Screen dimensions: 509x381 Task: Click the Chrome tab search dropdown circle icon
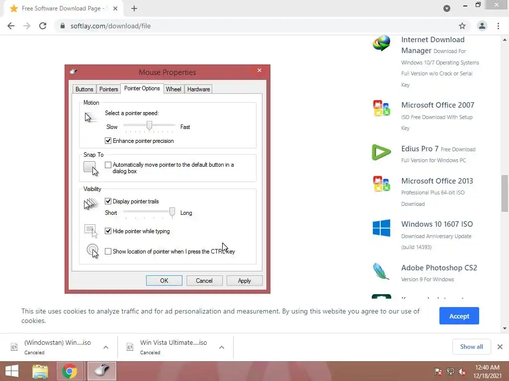point(447,8)
